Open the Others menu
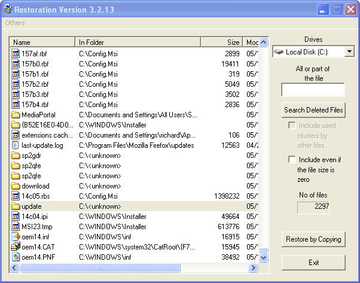360x283 pixels. click(x=15, y=23)
